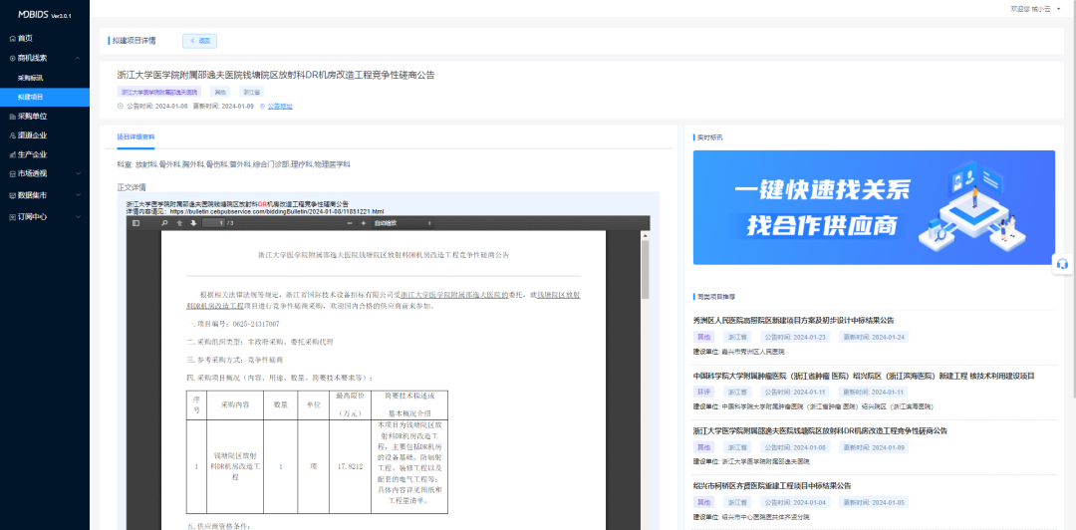Screen dimensions: 1076x530
Task: Go to previous PDF page arrow
Action: click(179, 223)
